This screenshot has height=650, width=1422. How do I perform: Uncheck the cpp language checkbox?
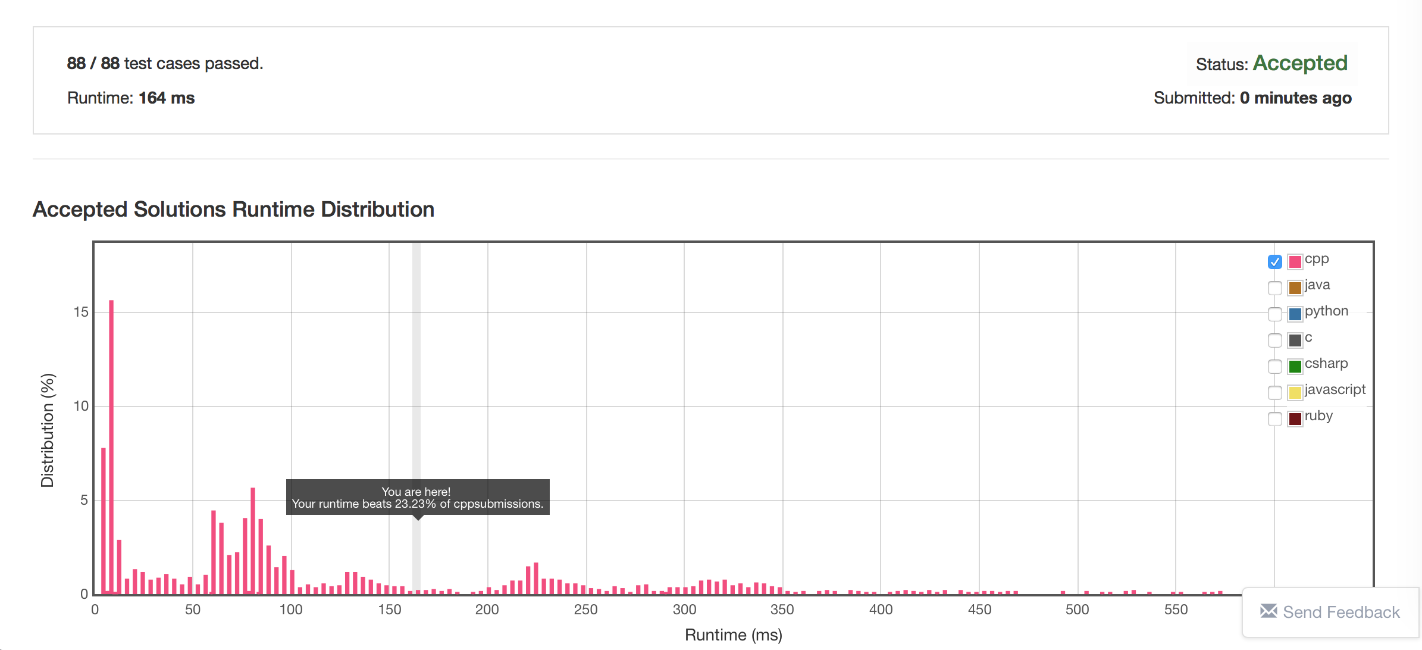tap(1274, 261)
